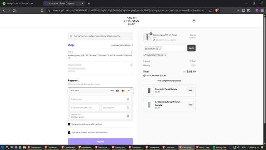The height and width of the screenshot is (150, 266).
Task: Click the Overnight Facial Sample thumbnail
Action: [x=149, y=90]
